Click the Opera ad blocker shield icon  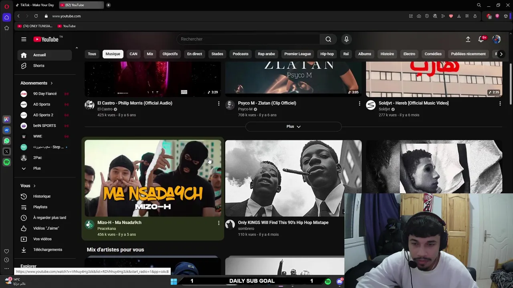pos(427,16)
